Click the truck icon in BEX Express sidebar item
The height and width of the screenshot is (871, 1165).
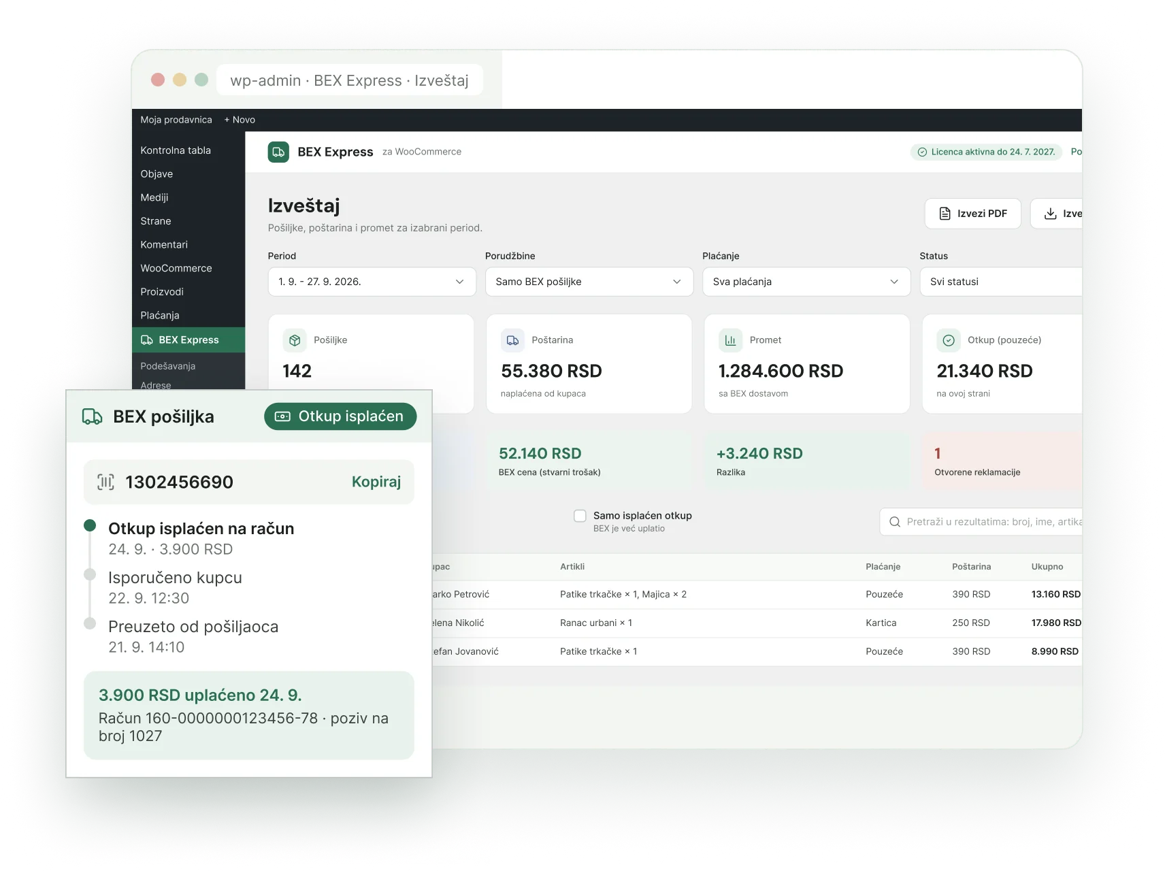[x=147, y=340]
